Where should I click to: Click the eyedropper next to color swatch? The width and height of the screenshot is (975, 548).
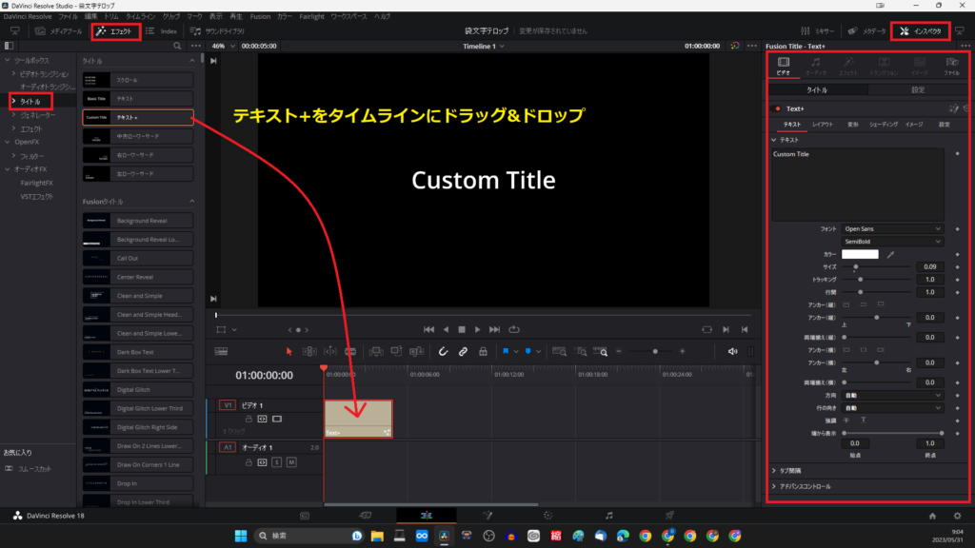pyautogui.click(x=890, y=254)
